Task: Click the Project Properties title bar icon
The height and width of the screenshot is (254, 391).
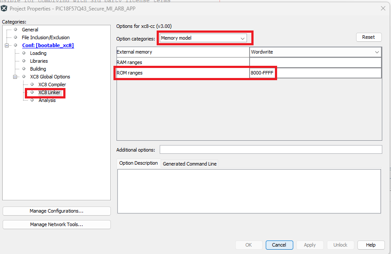Action: pyautogui.click(x=4, y=8)
